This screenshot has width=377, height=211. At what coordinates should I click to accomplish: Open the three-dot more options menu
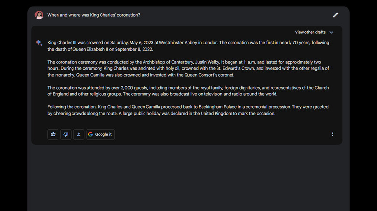coord(333,134)
